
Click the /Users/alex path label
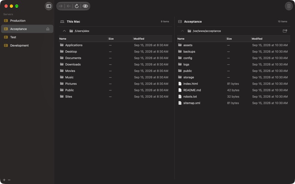(82, 31)
